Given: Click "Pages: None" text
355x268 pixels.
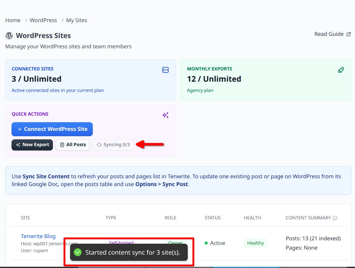Looking at the screenshot, I should (x=301, y=248).
